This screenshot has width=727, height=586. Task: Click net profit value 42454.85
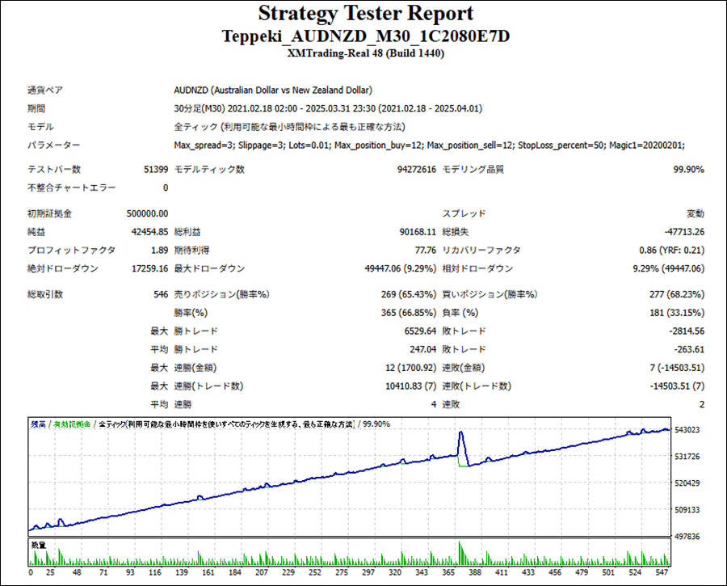[x=149, y=231]
